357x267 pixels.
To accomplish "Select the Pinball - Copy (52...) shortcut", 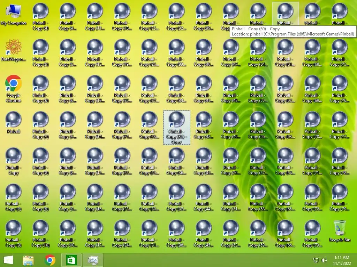I will tap(231, 234).
